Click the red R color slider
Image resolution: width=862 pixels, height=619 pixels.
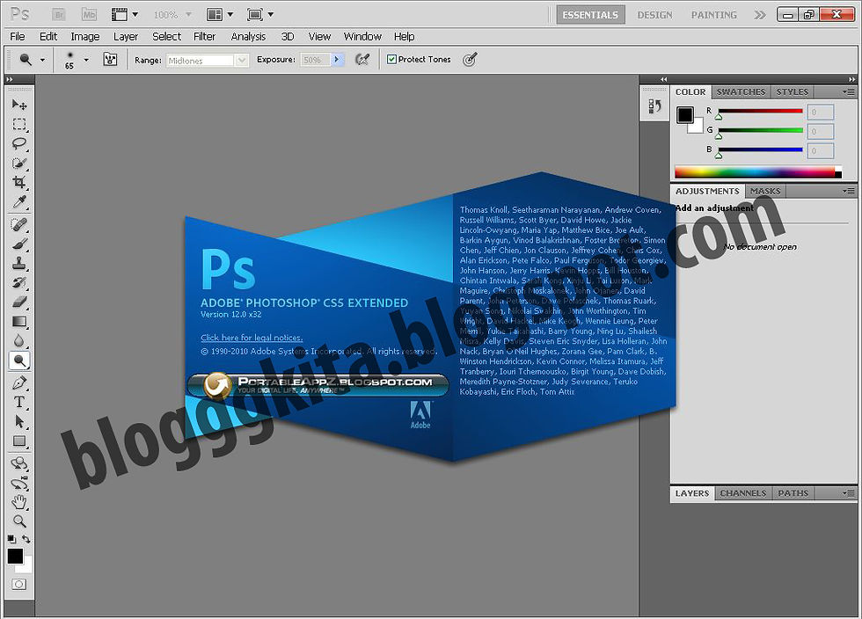[x=760, y=111]
